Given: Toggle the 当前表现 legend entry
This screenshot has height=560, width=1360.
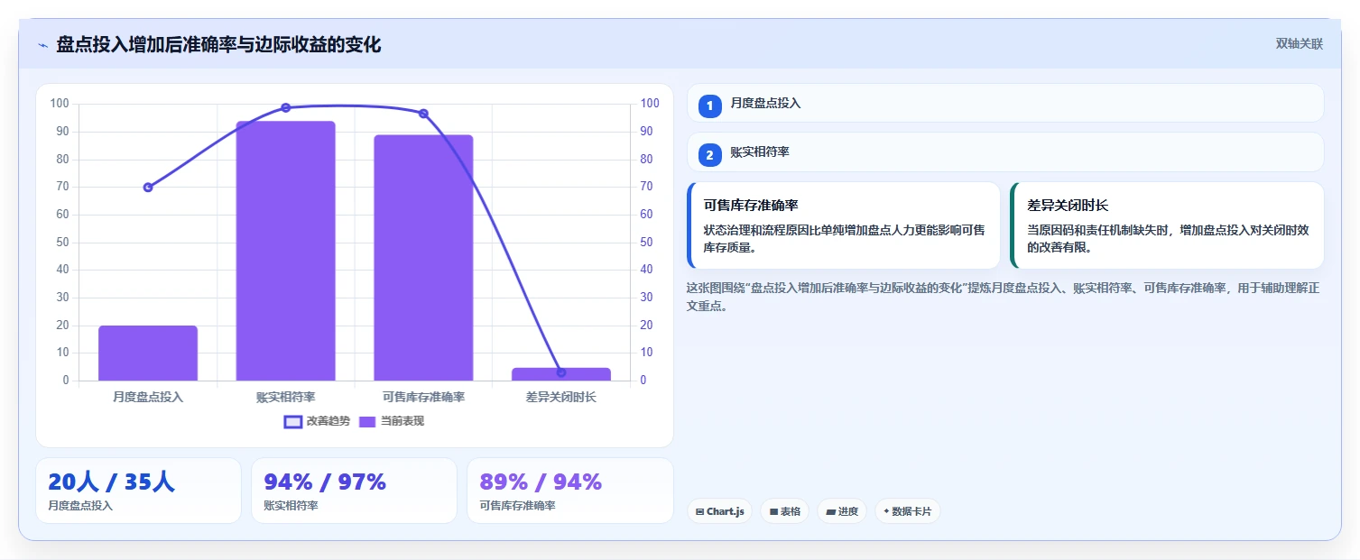Looking at the screenshot, I should coord(392,421).
